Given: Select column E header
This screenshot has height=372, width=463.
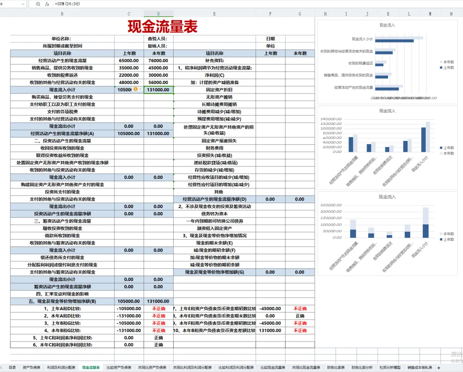Looking at the screenshot, I should point(214,14).
